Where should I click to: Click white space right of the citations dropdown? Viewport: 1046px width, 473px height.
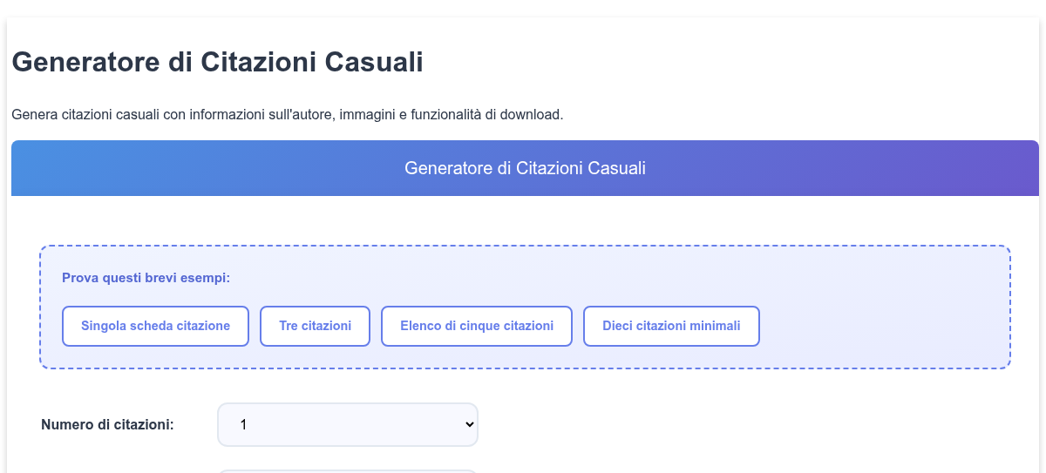pyautogui.click(x=741, y=424)
